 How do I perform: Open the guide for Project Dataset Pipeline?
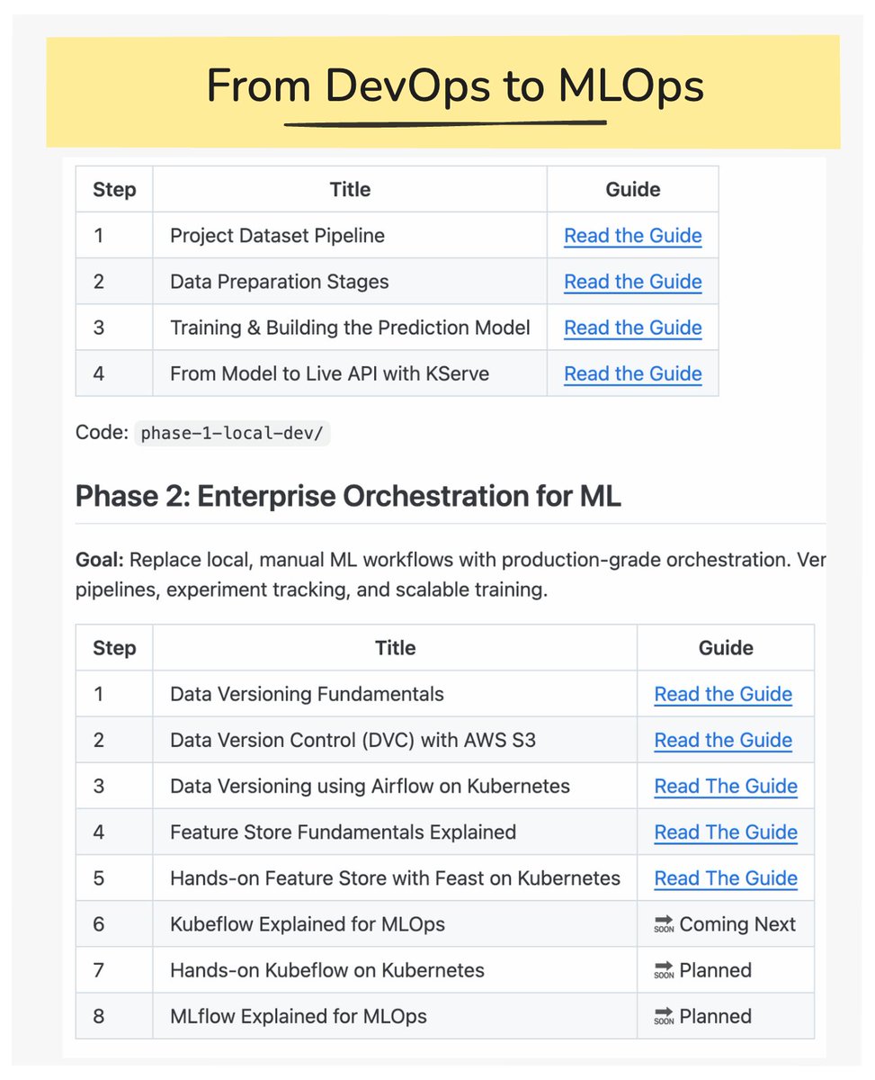point(633,236)
